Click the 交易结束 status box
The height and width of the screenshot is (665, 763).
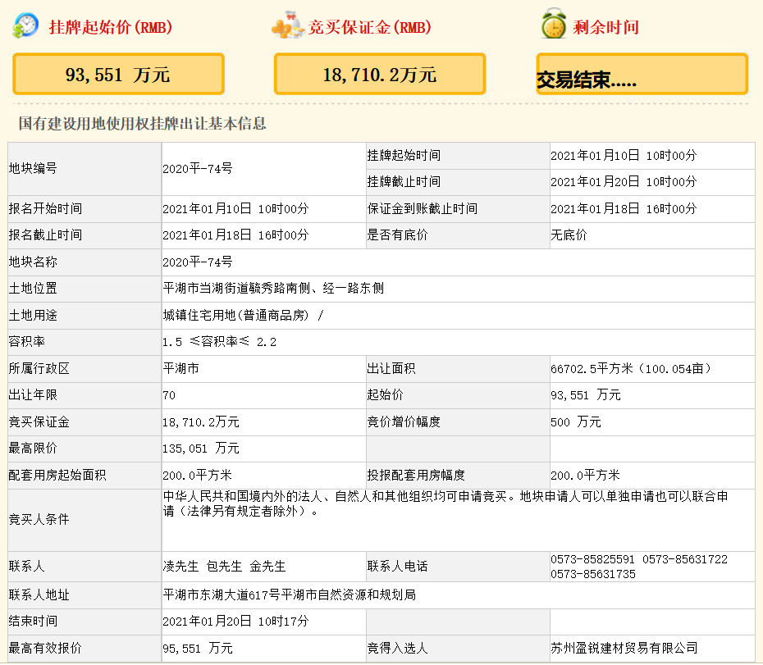tap(642, 75)
